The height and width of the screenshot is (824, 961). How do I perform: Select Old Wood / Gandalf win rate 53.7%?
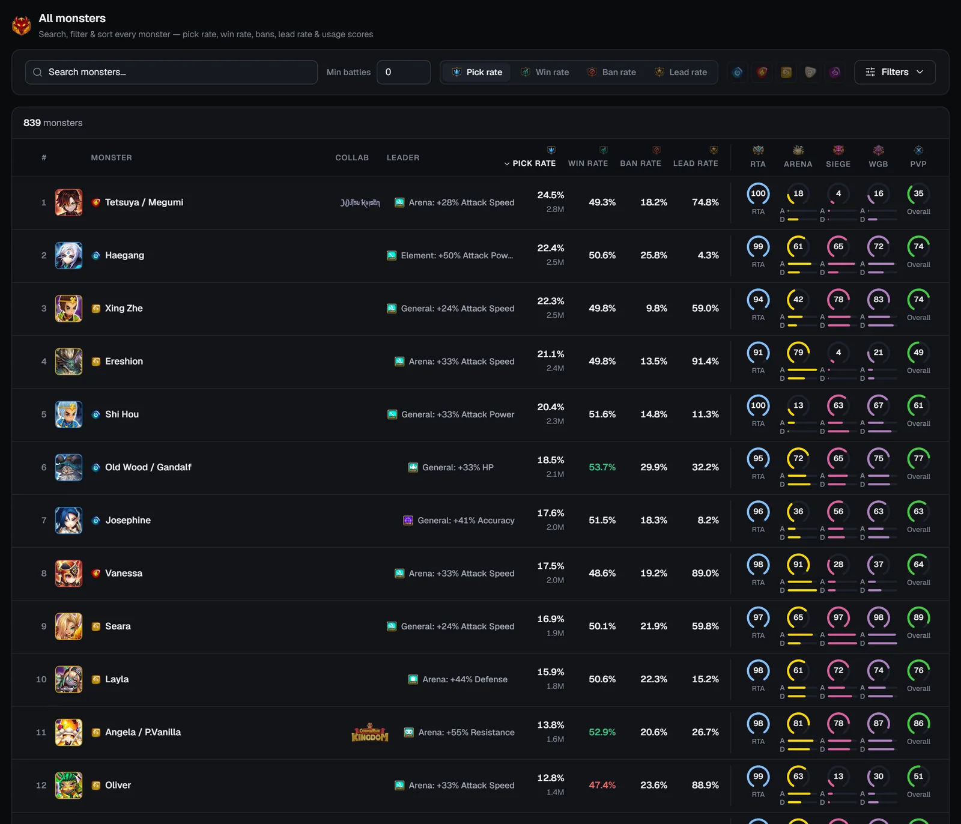602,467
